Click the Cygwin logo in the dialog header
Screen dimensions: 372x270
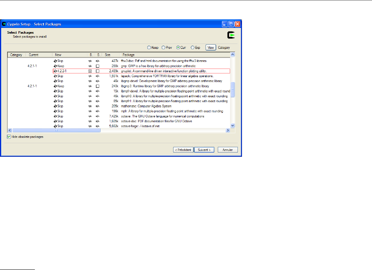[x=231, y=35]
